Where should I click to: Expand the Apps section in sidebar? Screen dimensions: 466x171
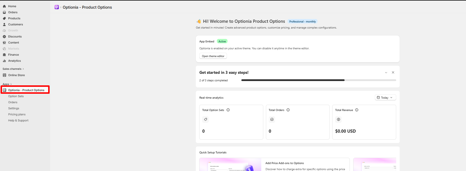tap(7, 84)
